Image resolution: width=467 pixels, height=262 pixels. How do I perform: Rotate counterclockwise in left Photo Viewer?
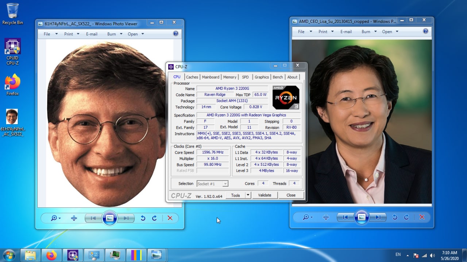143,218
